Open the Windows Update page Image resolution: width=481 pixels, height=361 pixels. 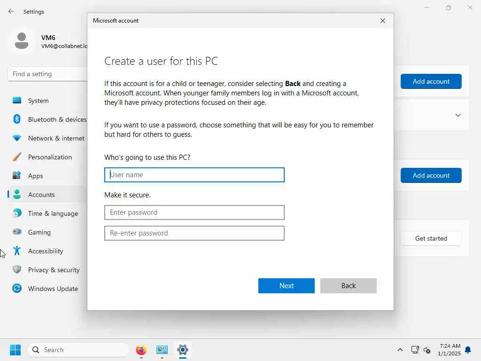click(53, 289)
